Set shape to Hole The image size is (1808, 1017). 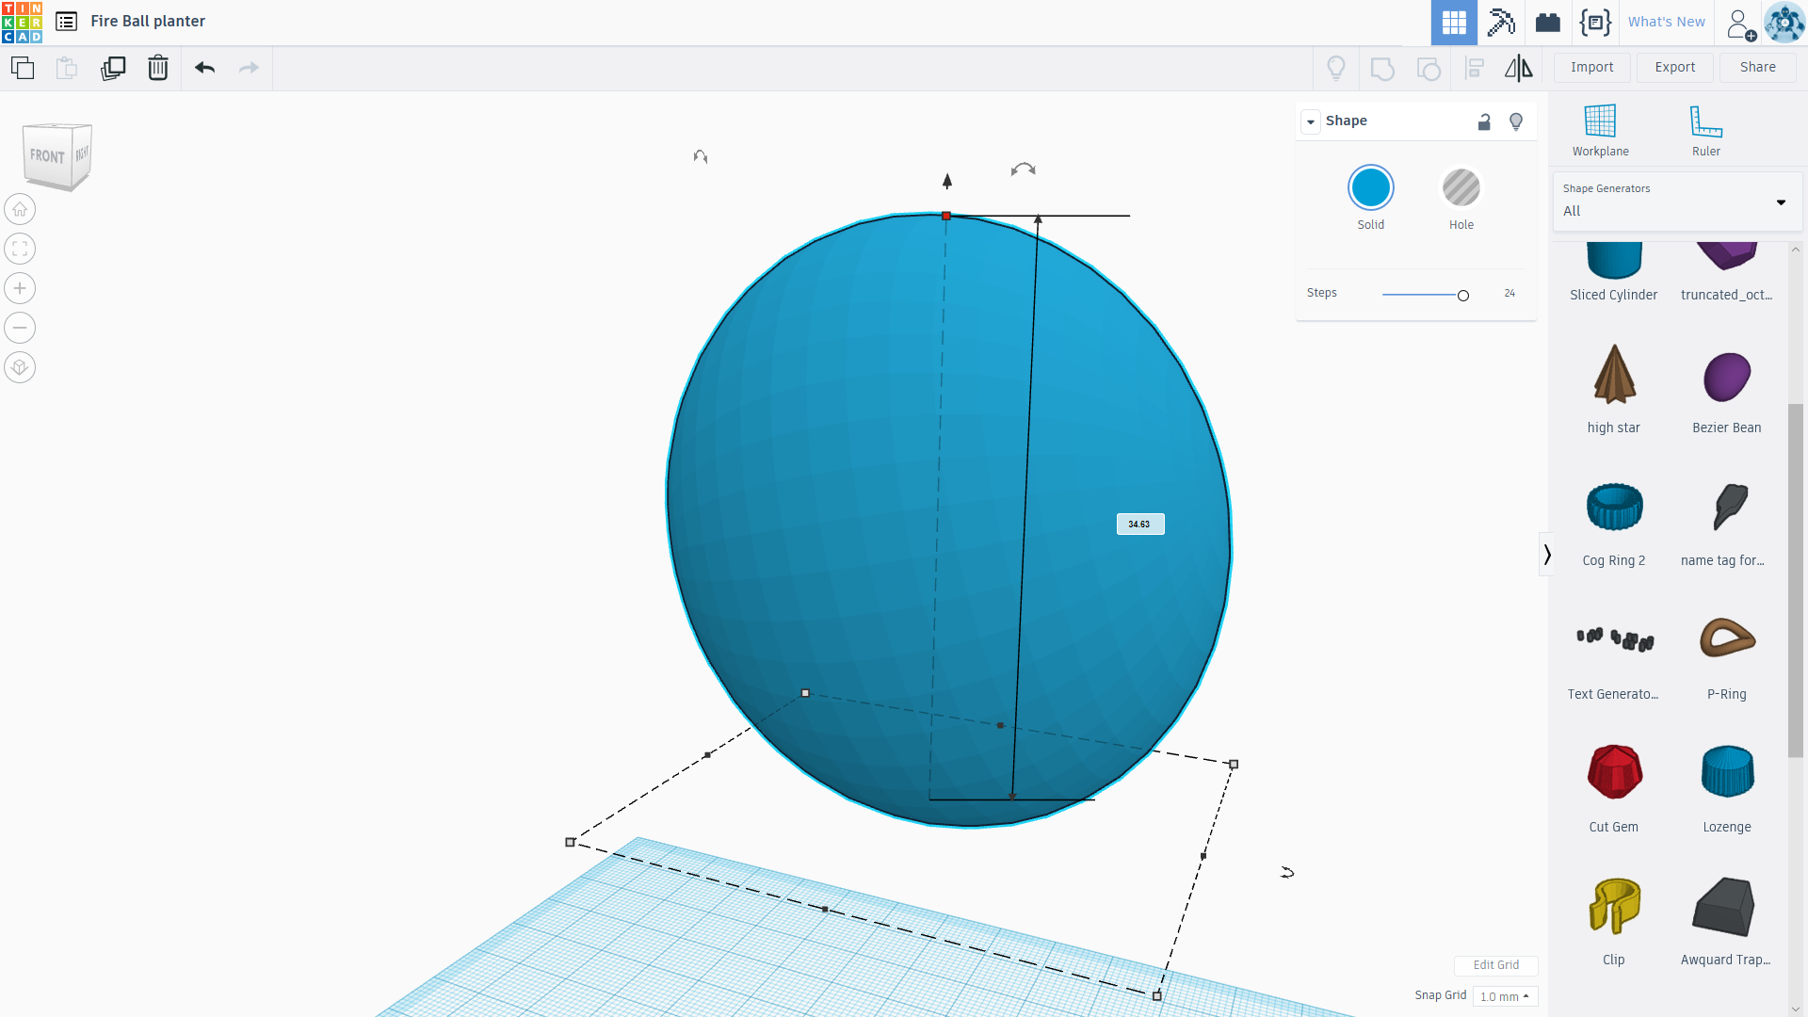(x=1461, y=187)
